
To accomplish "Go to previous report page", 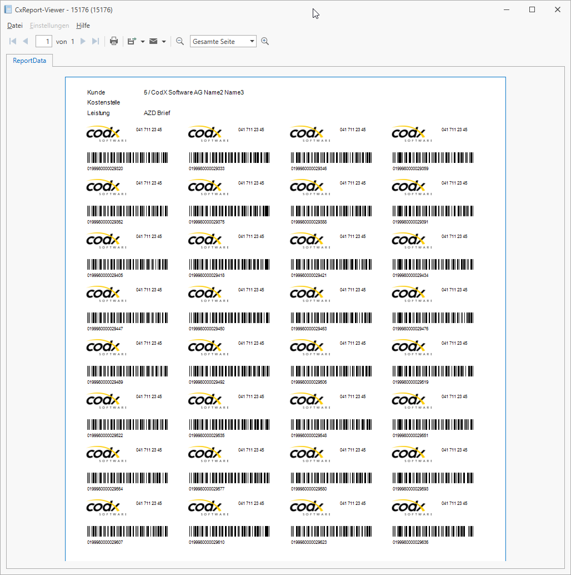I will point(25,41).
